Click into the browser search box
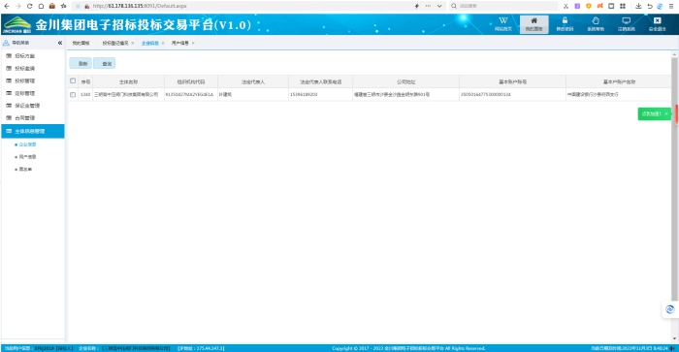Screen dimensions: 679x352 503,6
